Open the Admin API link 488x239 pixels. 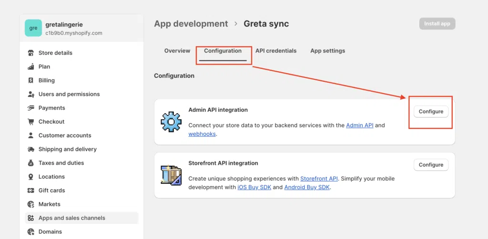click(x=360, y=125)
